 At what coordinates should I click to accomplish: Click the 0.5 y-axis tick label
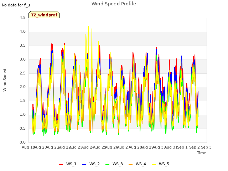point(22,128)
